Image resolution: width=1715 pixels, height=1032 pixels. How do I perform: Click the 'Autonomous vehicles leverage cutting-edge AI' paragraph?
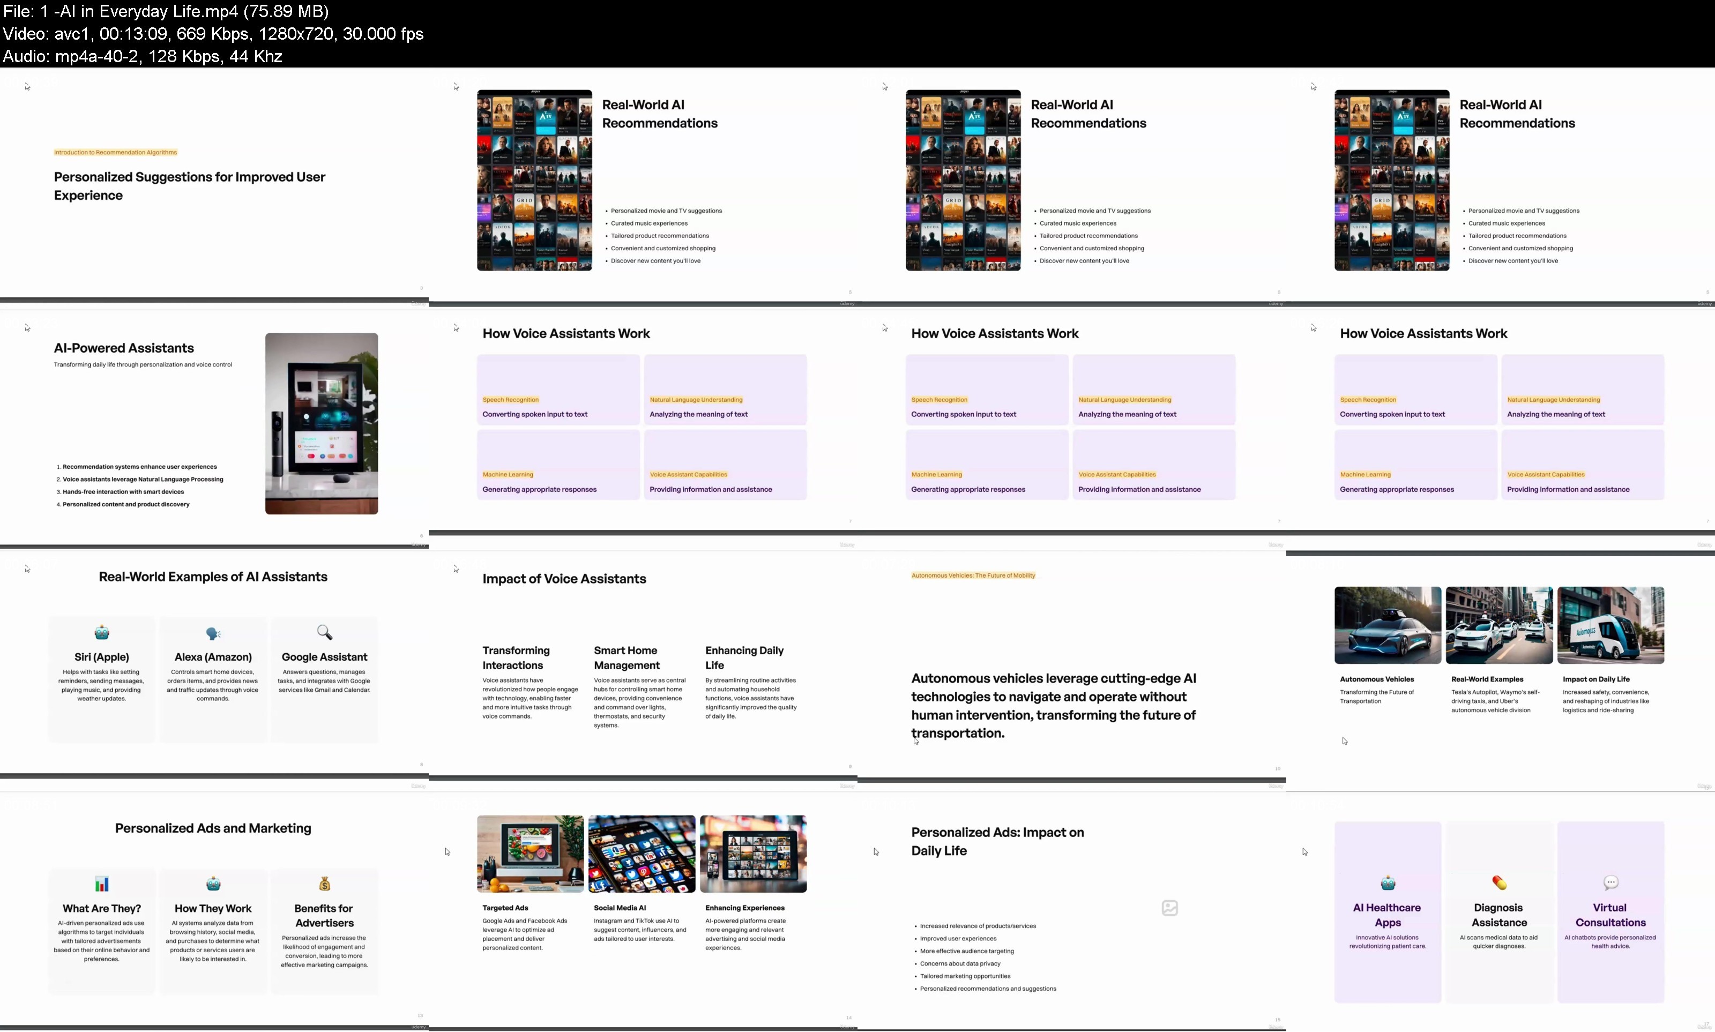[x=1054, y=705]
